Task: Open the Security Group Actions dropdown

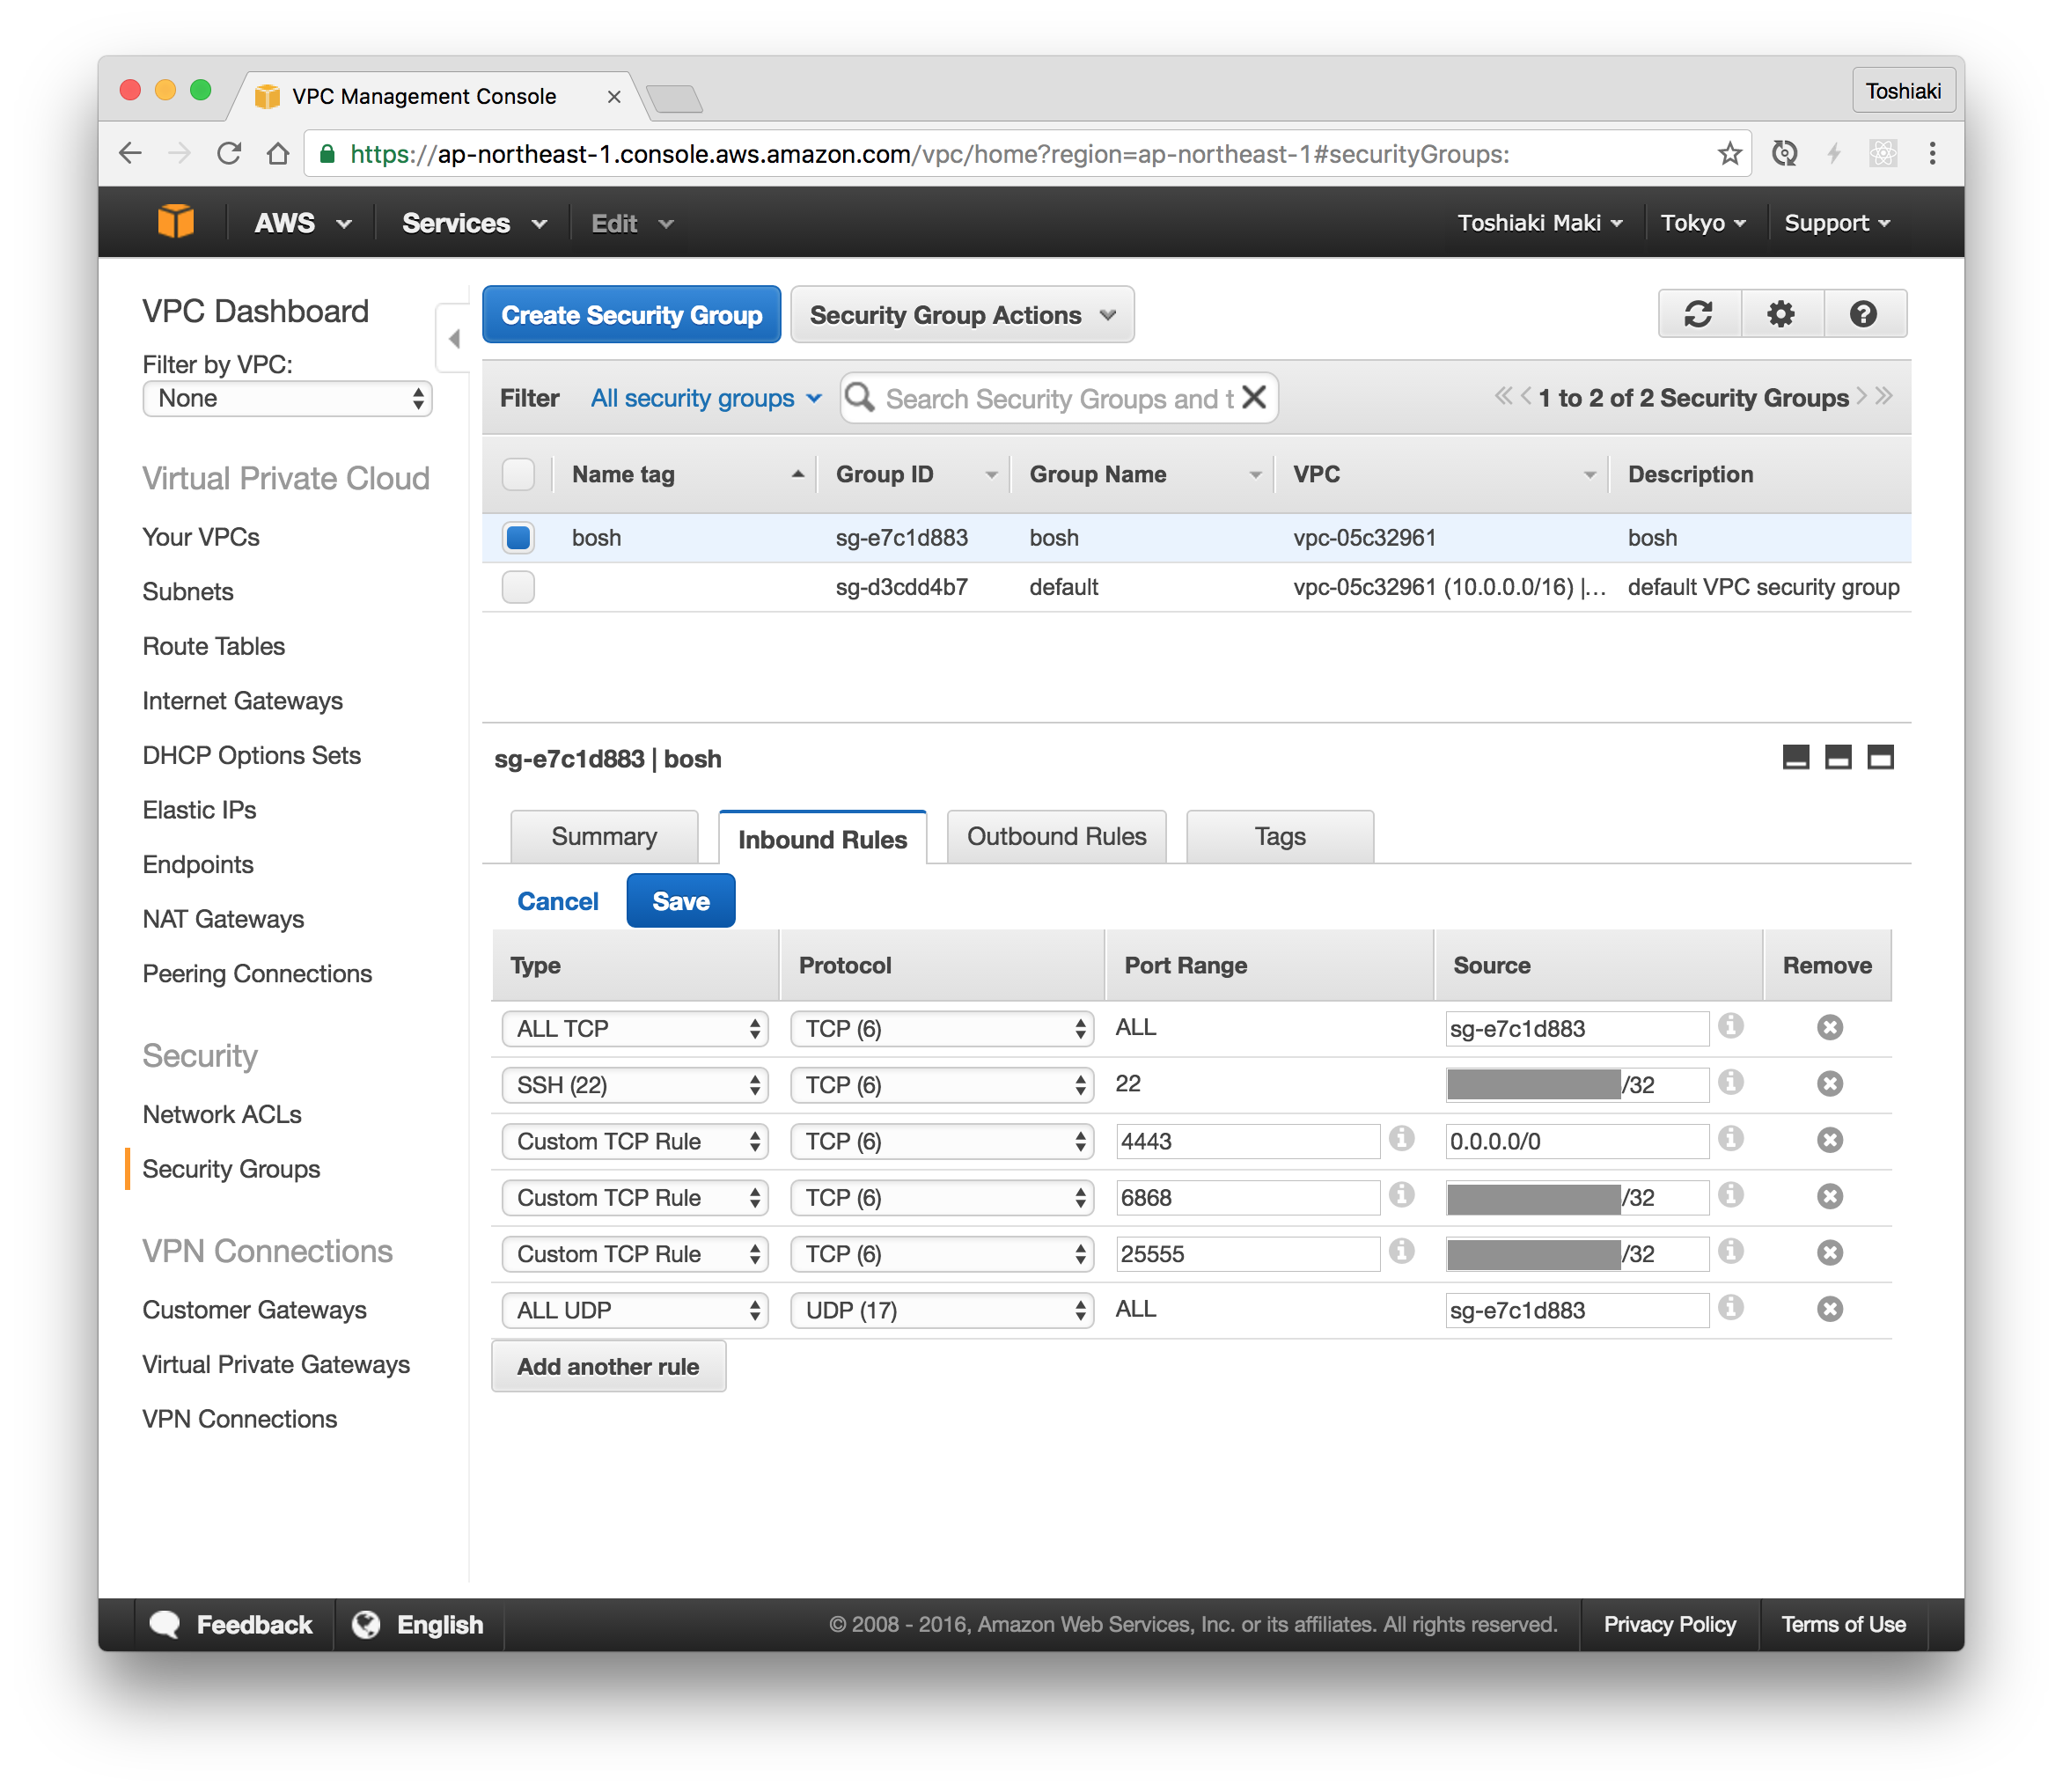Action: pos(962,315)
